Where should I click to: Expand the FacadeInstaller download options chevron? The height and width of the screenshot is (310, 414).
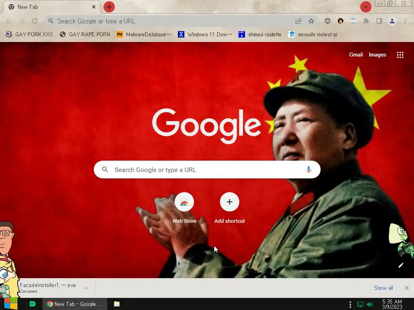point(86,288)
